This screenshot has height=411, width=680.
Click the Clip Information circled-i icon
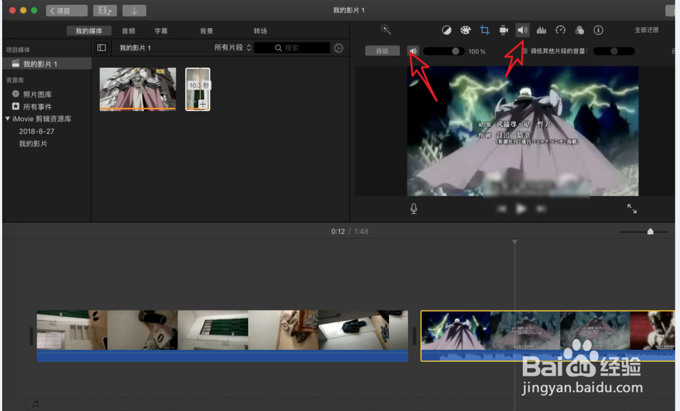(x=598, y=30)
